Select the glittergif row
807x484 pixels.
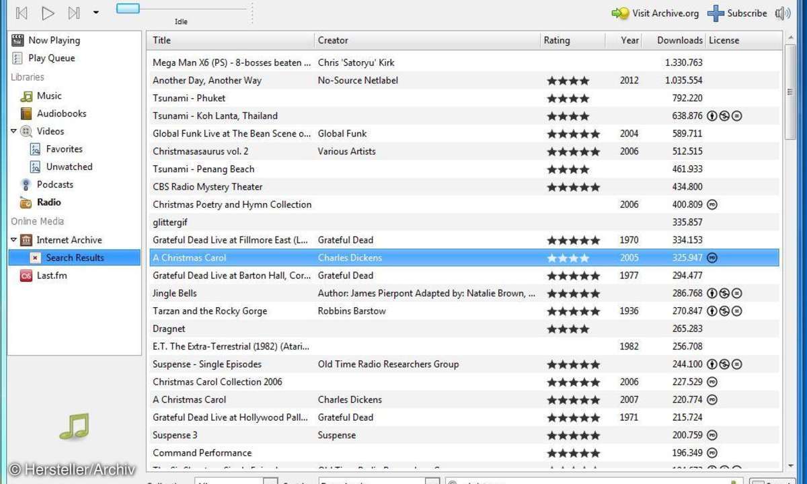click(464, 222)
